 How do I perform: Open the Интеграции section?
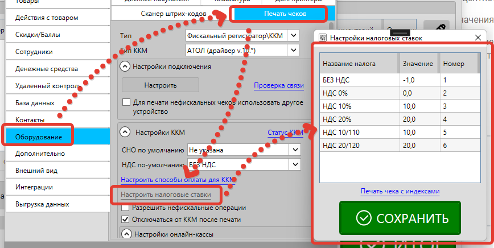(x=57, y=187)
